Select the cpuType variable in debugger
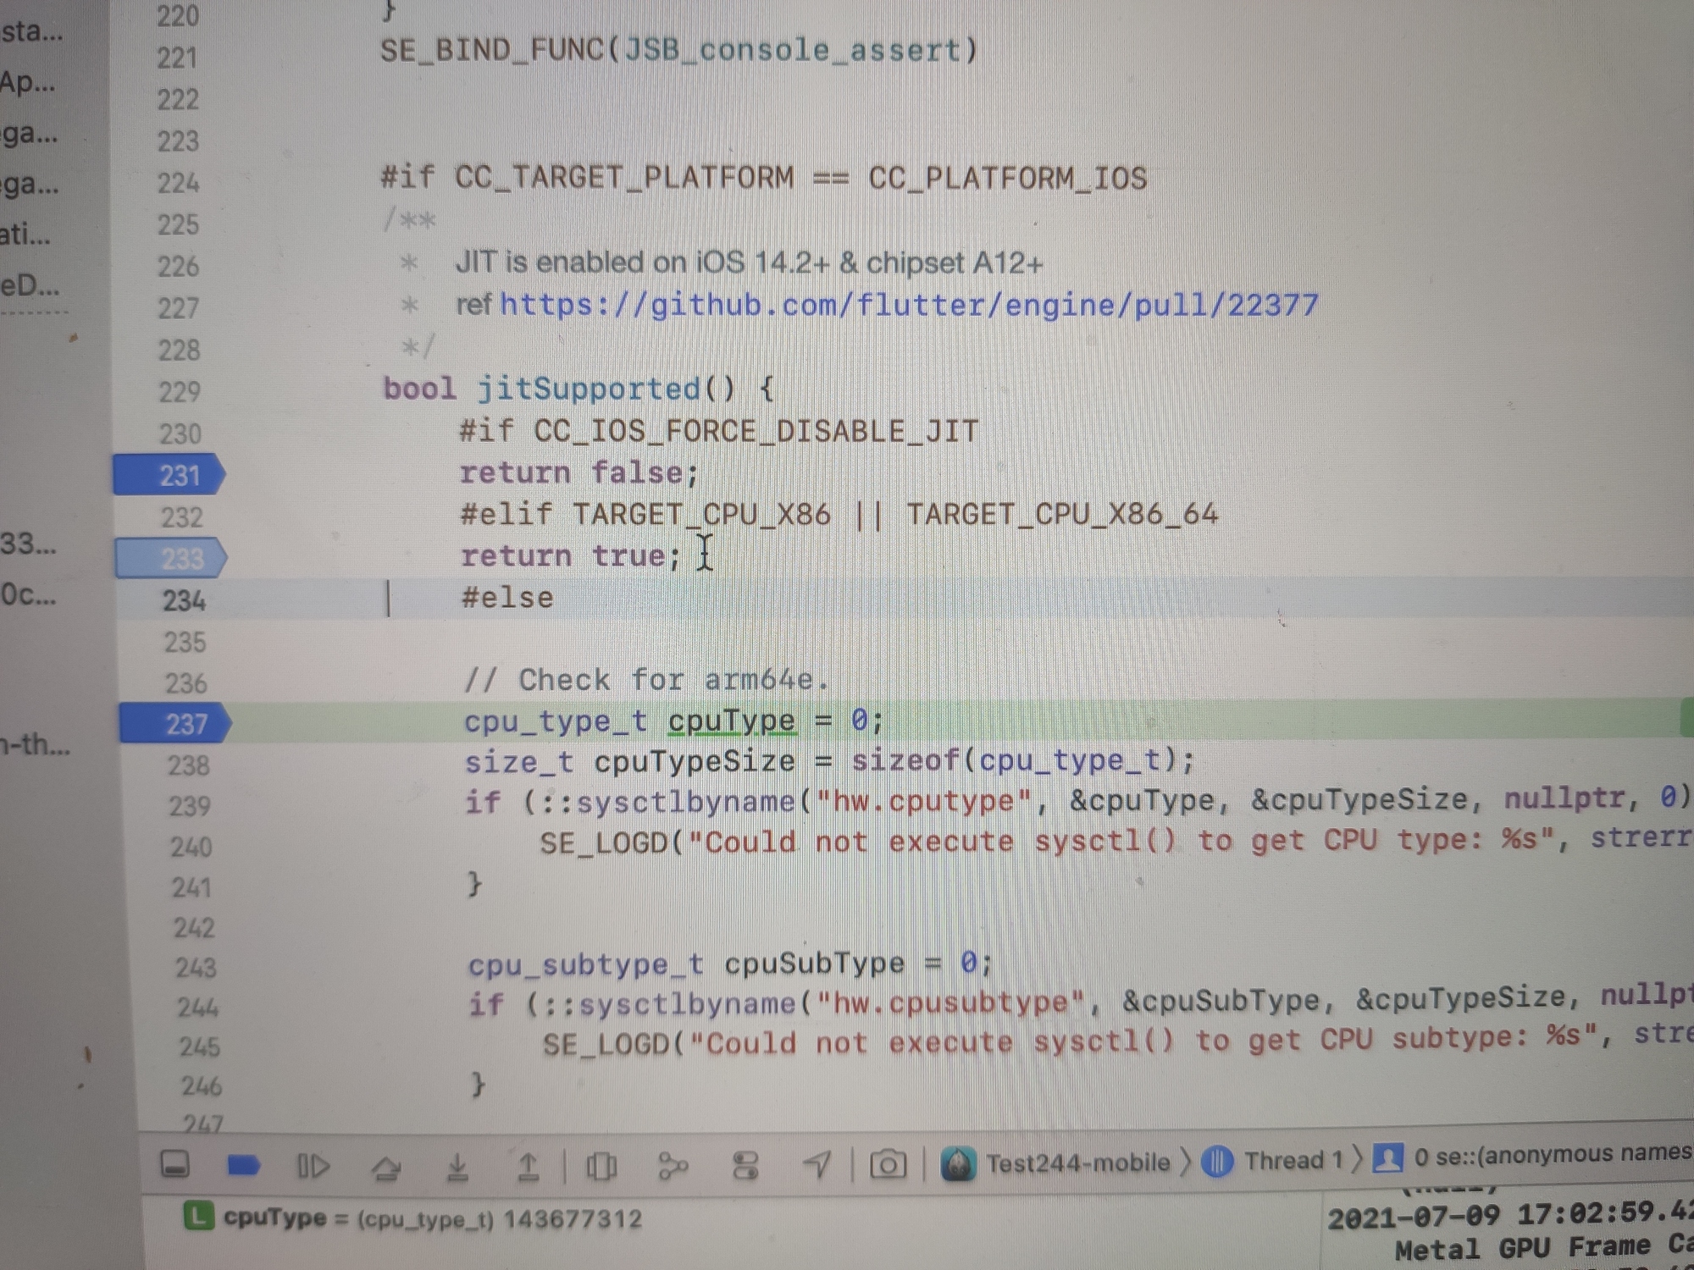Screen dimensions: 1694x1270 pyautogui.click(x=274, y=1218)
